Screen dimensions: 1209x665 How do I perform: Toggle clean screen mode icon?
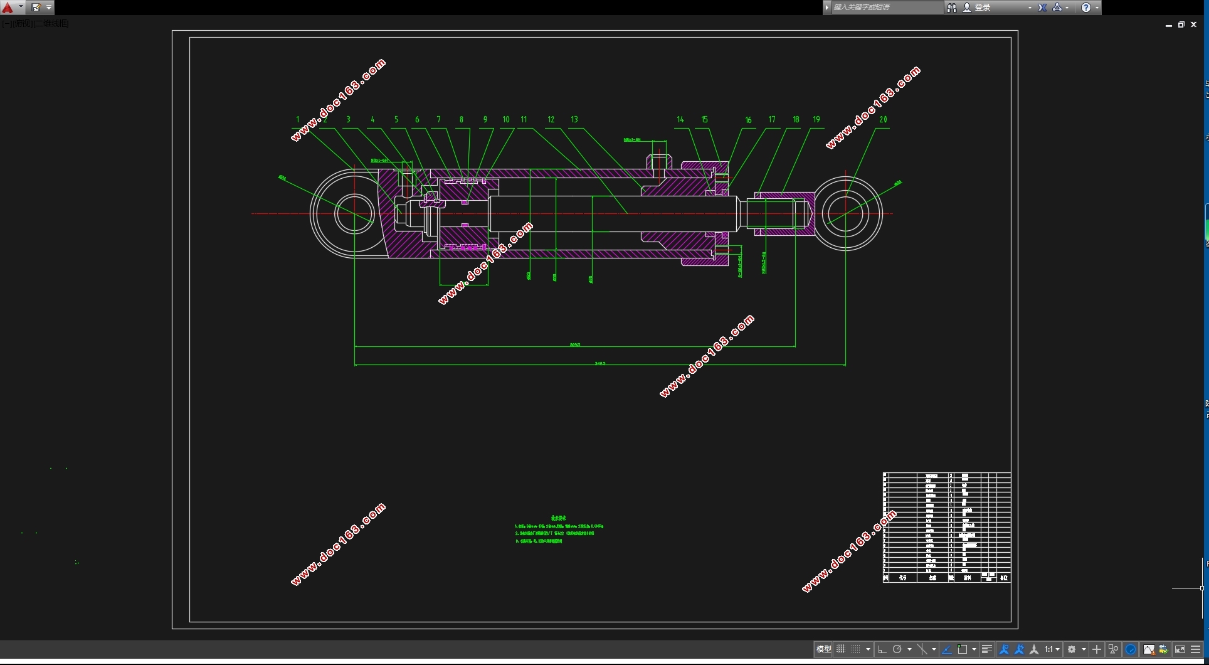(x=1180, y=649)
